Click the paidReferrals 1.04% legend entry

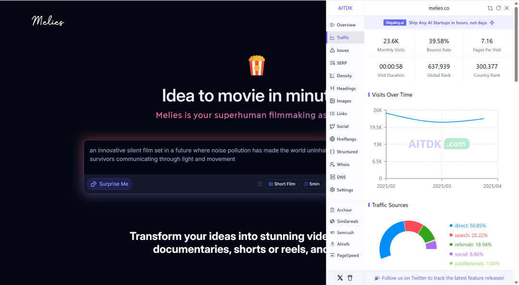tap(474, 263)
